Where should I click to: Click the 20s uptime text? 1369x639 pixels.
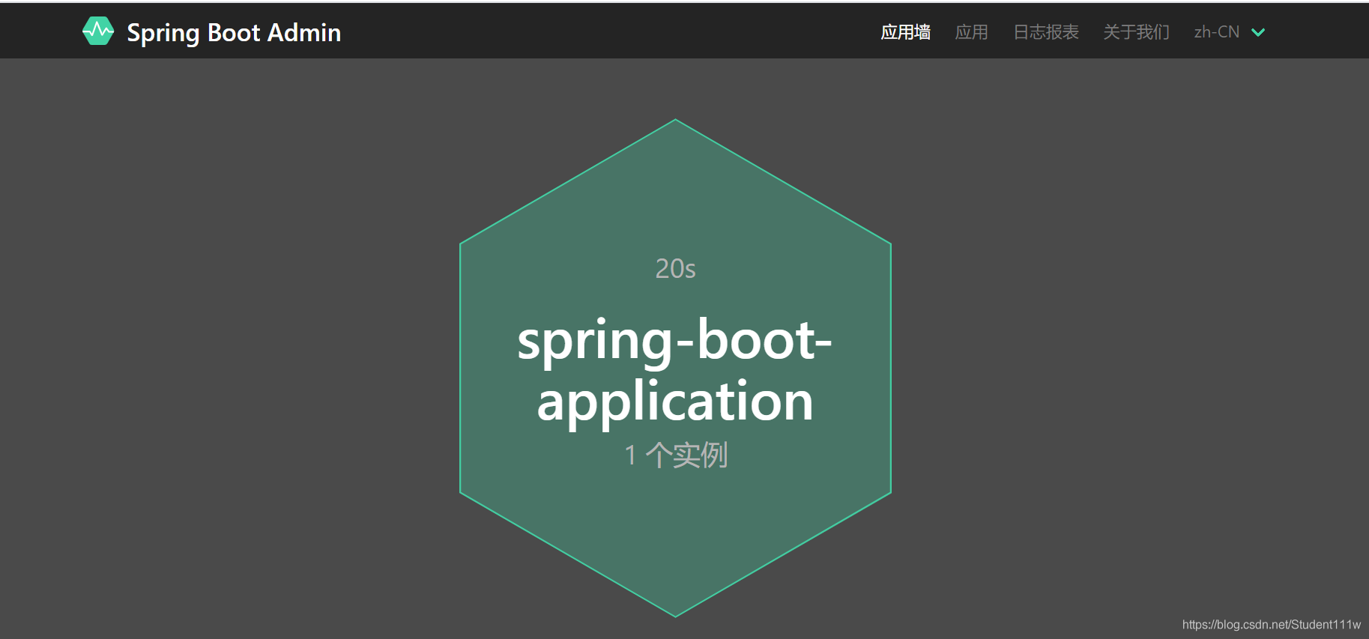pos(675,268)
